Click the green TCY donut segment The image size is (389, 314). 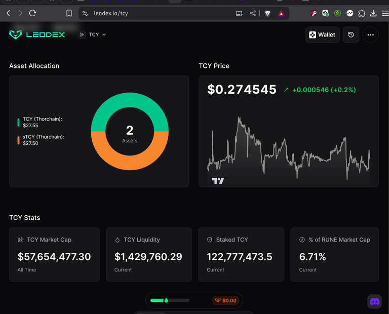point(130,100)
